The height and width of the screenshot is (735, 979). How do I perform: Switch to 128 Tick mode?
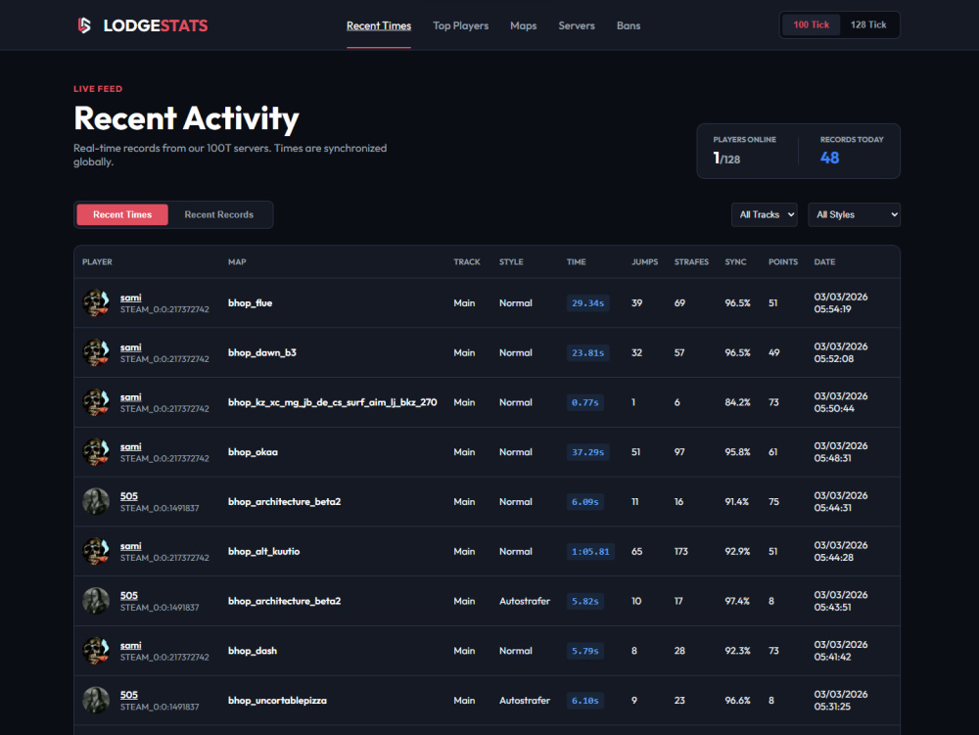coord(867,25)
